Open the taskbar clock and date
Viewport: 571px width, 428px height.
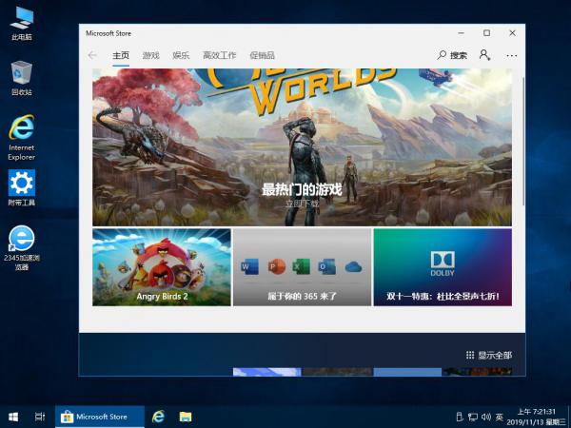537,418
